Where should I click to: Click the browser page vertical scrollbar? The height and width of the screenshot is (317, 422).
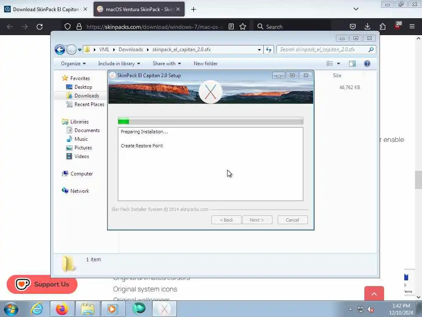[x=418, y=180]
